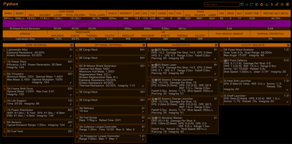The height and width of the screenshot is (144, 292).
Task: Click the Collector Limpet Controller wrench icon
Action: [143, 130]
